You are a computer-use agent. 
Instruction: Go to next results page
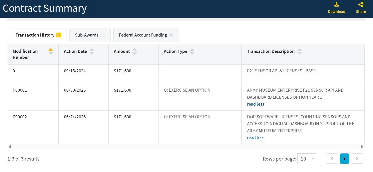point(357,159)
